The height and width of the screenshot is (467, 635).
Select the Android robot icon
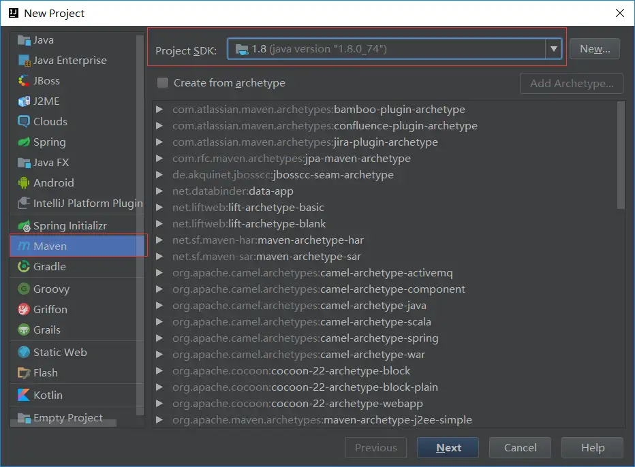point(24,183)
